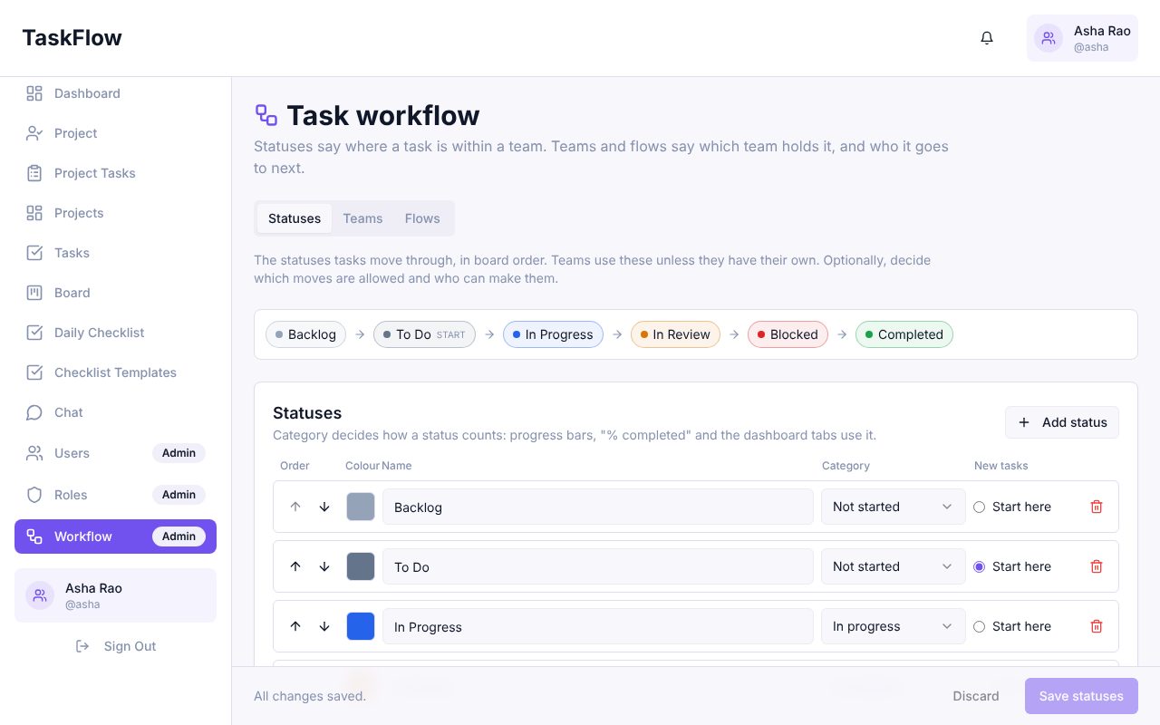Click the Completed status pill in the flow
The width and height of the screenshot is (1160, 725).
coord(904,334)
